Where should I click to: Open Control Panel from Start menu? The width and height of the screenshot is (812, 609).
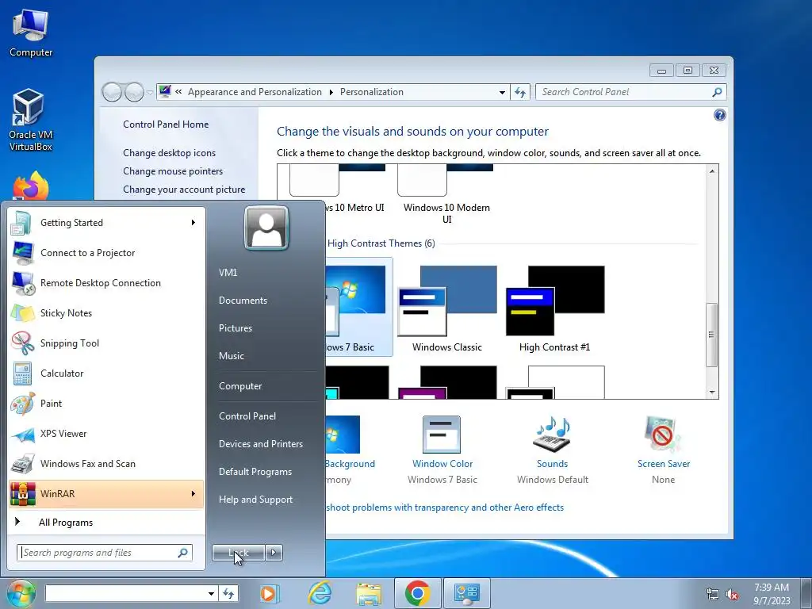tap(247, 416)
